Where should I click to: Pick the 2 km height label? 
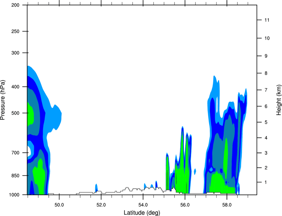click(x=266, y=168)
